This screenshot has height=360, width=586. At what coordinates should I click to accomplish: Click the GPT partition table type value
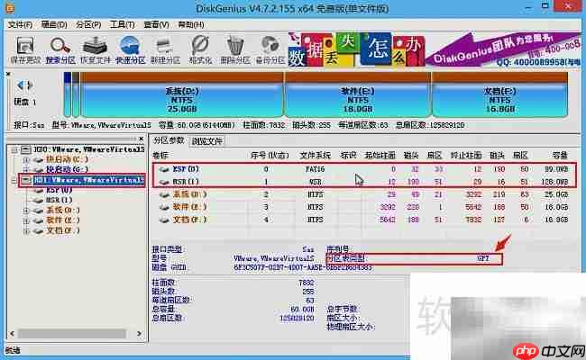(483, 258)
